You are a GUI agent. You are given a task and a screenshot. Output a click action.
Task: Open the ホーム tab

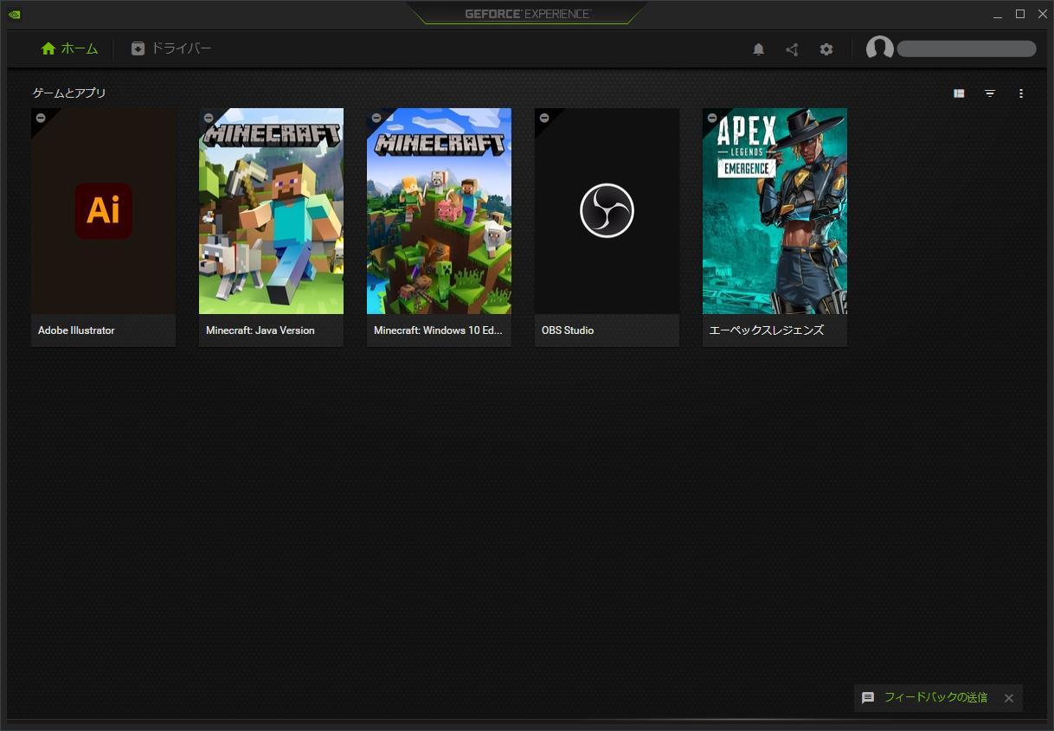click(x=69, y=48)
